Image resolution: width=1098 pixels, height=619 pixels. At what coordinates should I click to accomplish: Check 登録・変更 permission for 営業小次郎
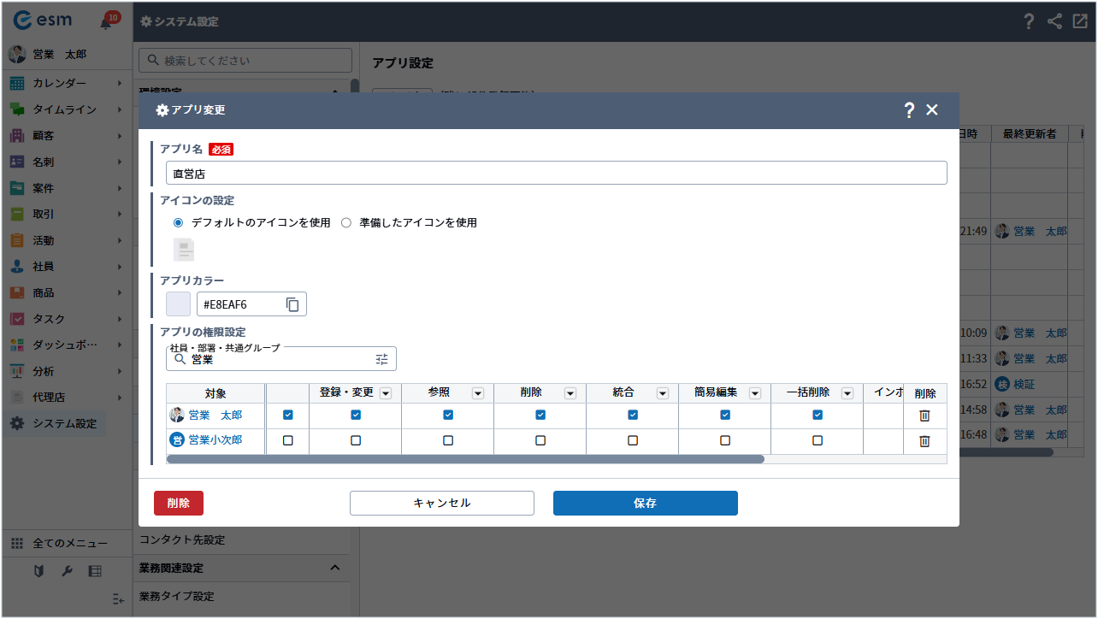[x=356, y=441]
